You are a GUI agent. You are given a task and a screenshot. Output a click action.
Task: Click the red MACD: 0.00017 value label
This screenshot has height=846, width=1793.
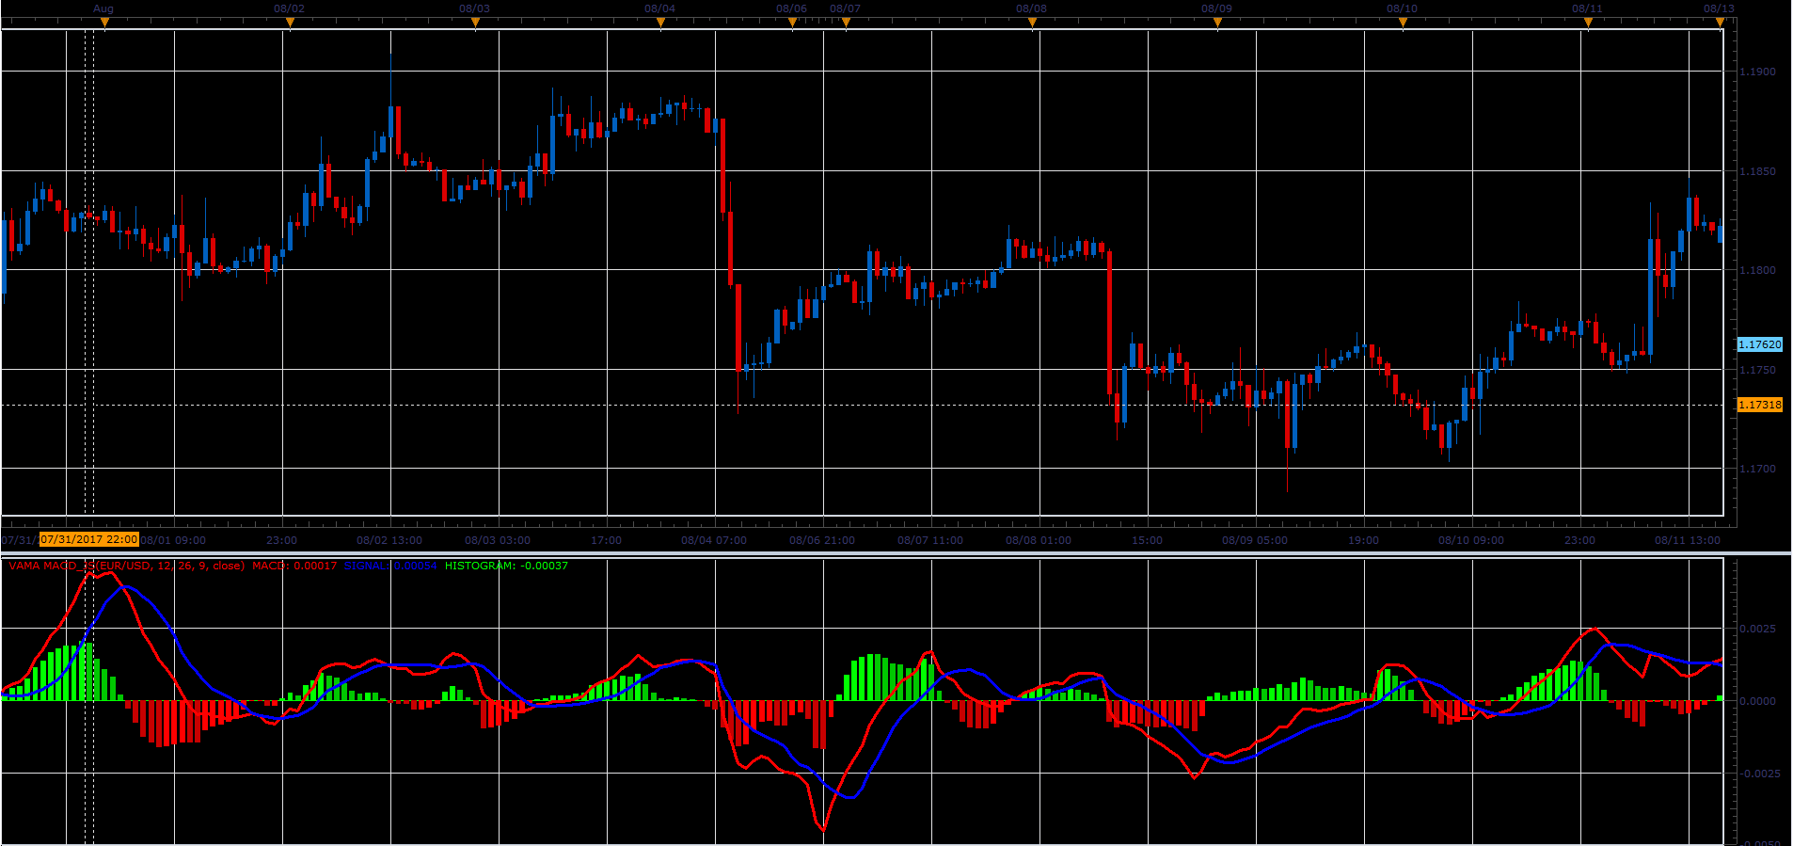[294, 566]
